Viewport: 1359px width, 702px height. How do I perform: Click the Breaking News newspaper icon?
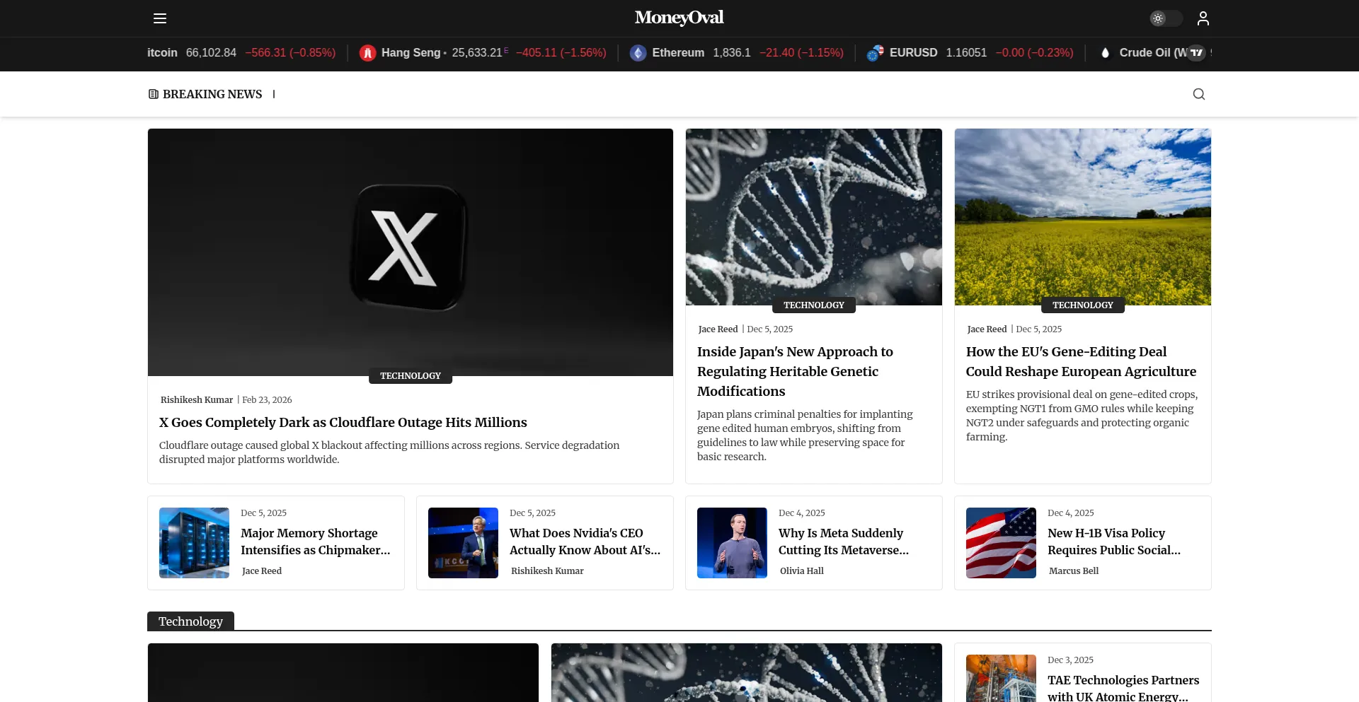153,94
